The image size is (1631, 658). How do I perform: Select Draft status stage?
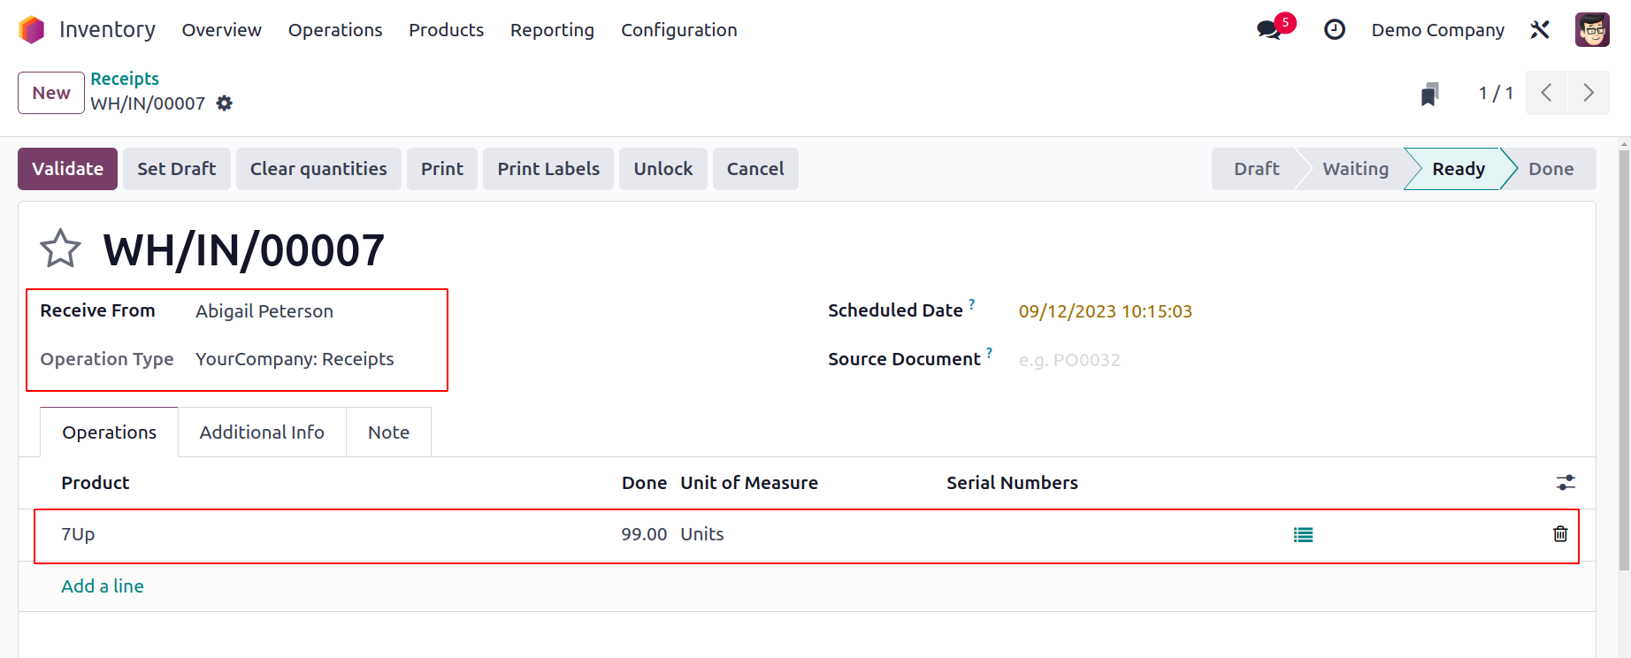(1256, 169)
